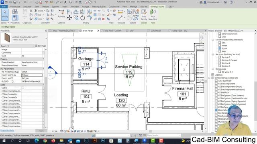Open the Annotate ribbon tab
The height and width of the screenshot is (144, 257).
coord(75,6)
